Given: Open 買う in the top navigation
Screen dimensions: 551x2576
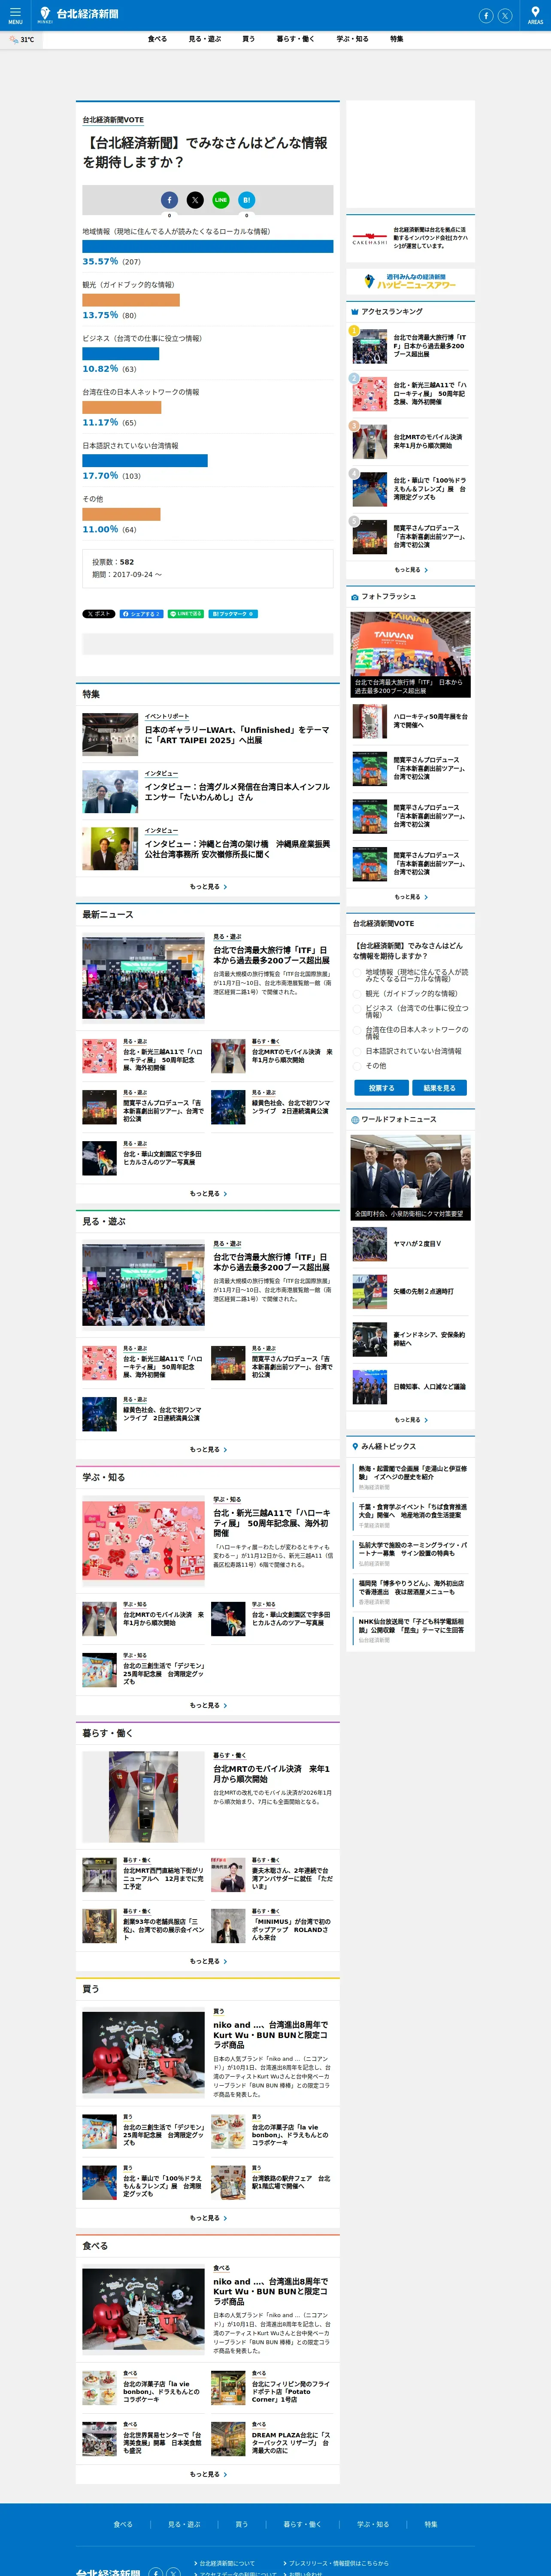Looking at the screenshot, I should pyautogui.click(x=248, y=39).
